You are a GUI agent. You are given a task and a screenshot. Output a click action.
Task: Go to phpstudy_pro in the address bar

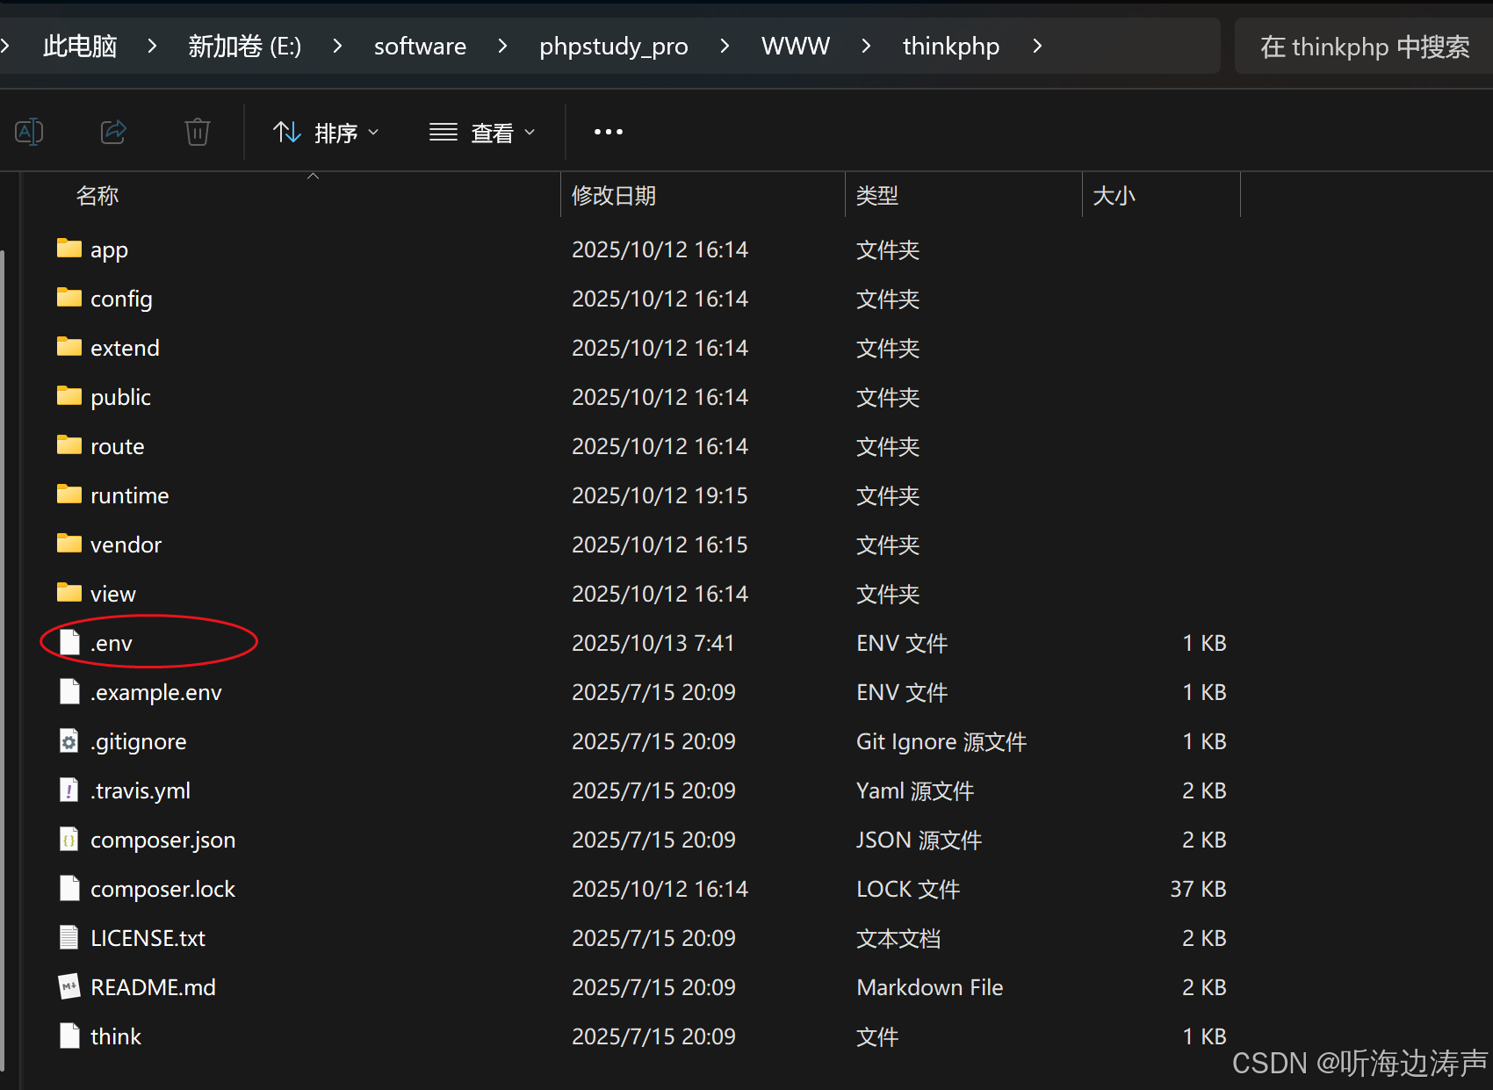[614, 46]
